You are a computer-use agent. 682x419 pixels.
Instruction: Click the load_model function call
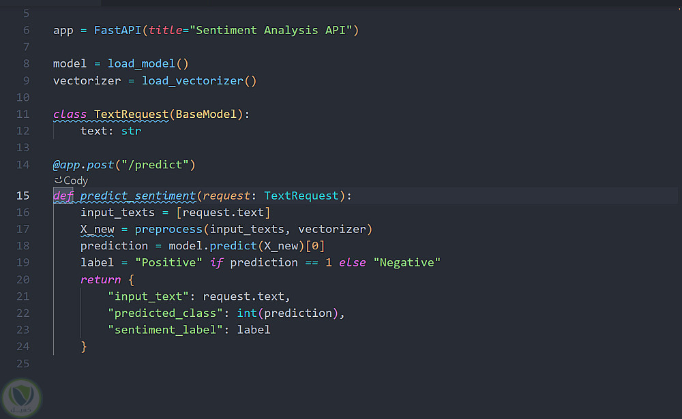click(141, 63)
